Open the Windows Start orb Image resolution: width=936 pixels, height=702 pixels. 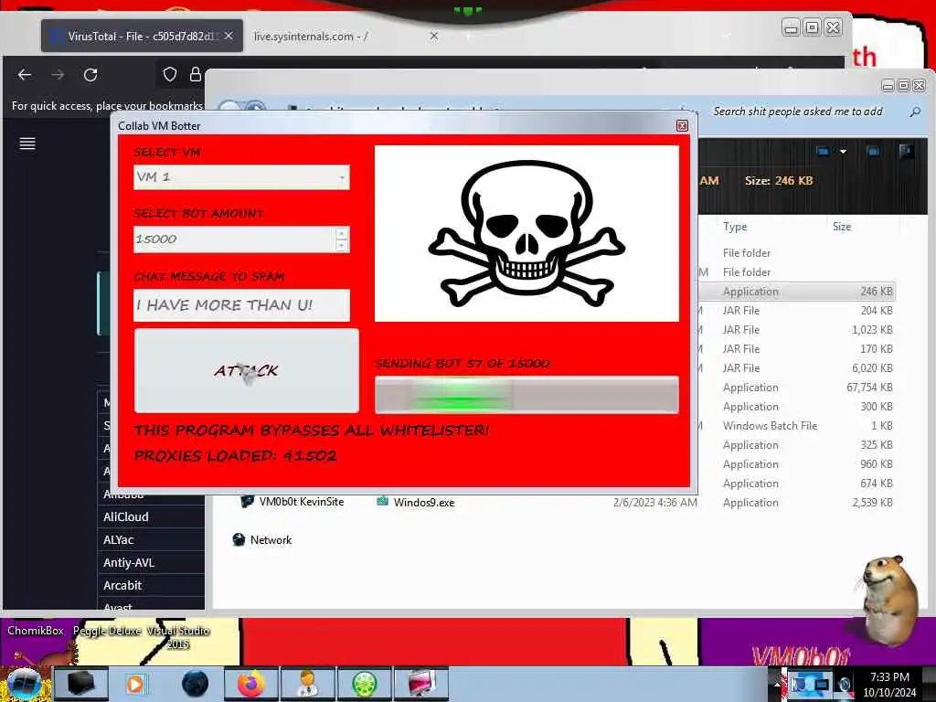(x=23, y=684)
